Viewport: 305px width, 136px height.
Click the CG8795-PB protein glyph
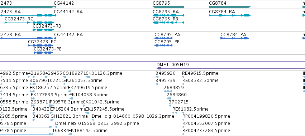coord(163,45)
